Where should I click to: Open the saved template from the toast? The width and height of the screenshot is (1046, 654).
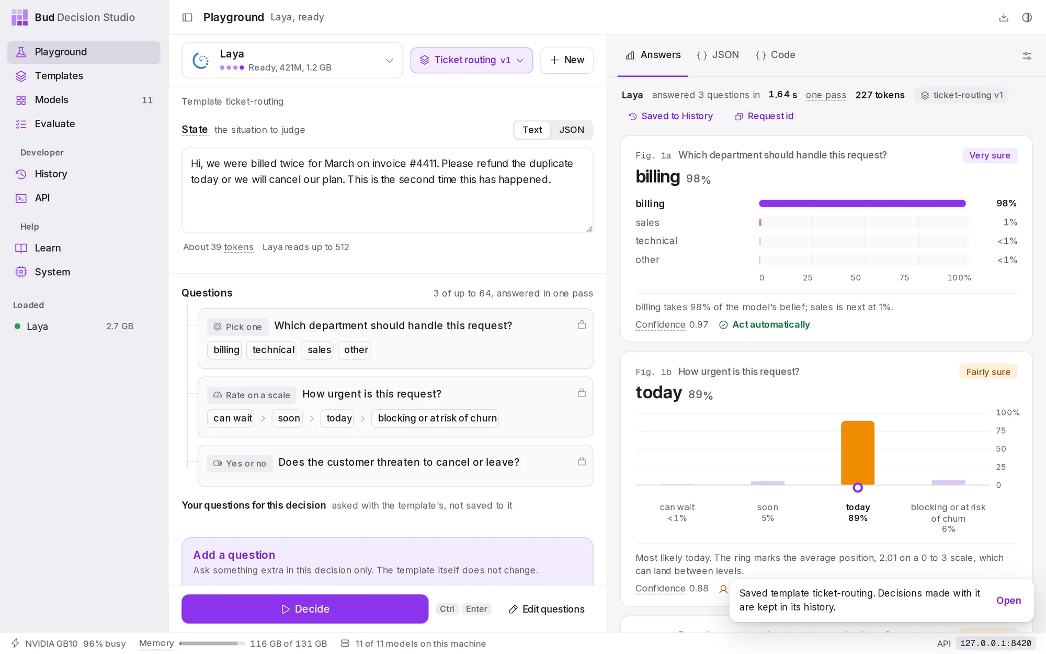(1008, 600)
